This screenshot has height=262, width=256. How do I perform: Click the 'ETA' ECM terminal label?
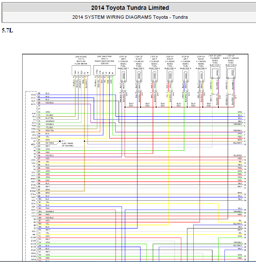[34, 135]
